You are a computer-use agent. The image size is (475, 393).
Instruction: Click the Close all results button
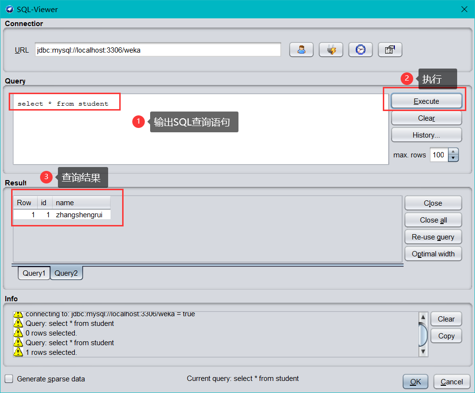[433, 220]
